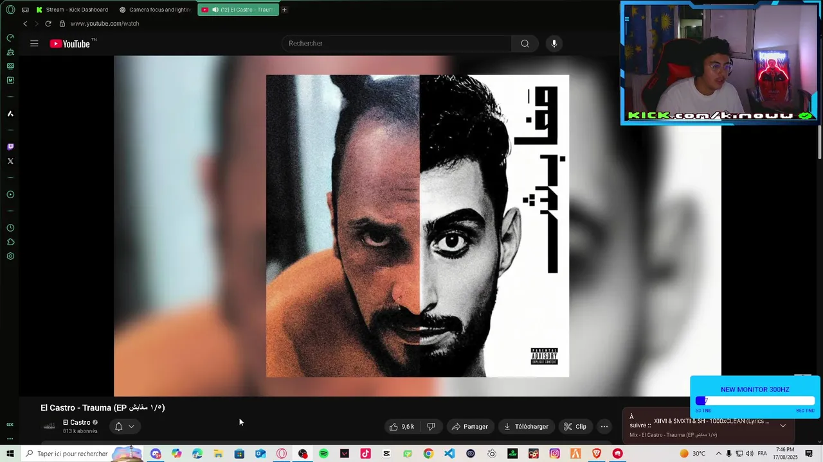Open Instagram from the taskbar
Viewport: 823px width, 462px height.
[x=554, y=454]
